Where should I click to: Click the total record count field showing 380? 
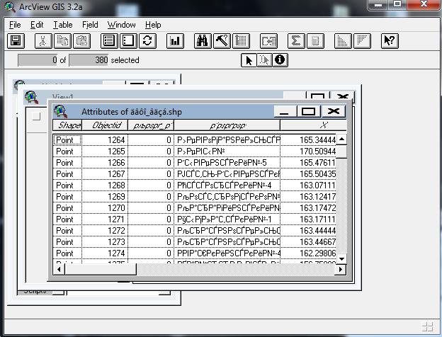[x=89, y=60]
